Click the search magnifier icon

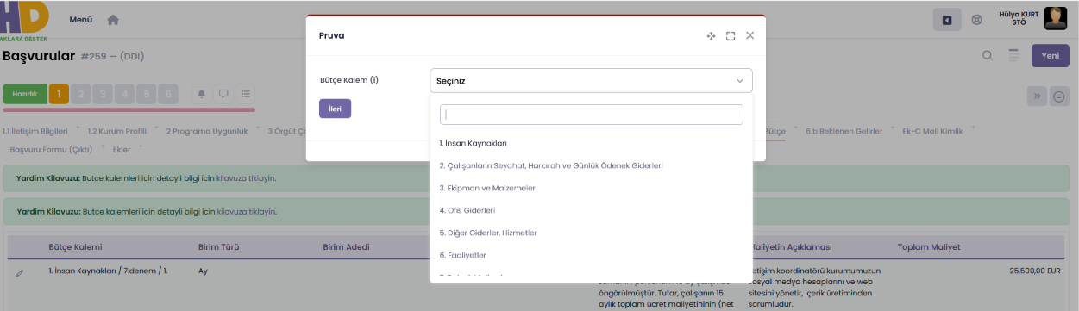click(988, 56)
